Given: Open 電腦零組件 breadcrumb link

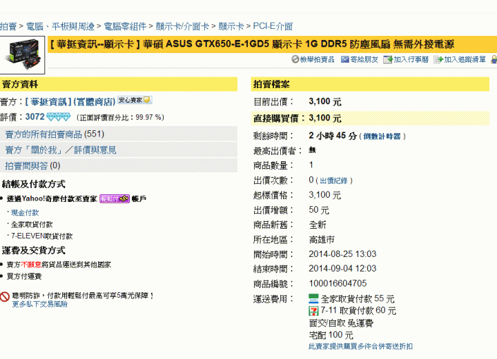Looking at the screenshot, I should (x=125, y=26).
